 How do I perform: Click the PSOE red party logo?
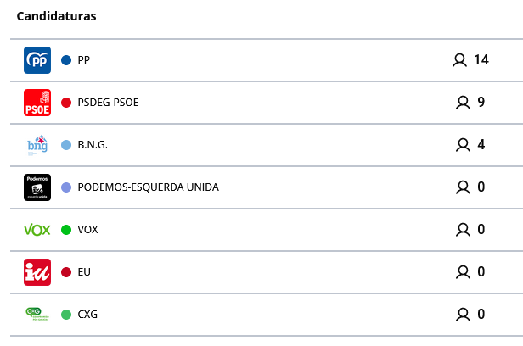pos(37,103)
